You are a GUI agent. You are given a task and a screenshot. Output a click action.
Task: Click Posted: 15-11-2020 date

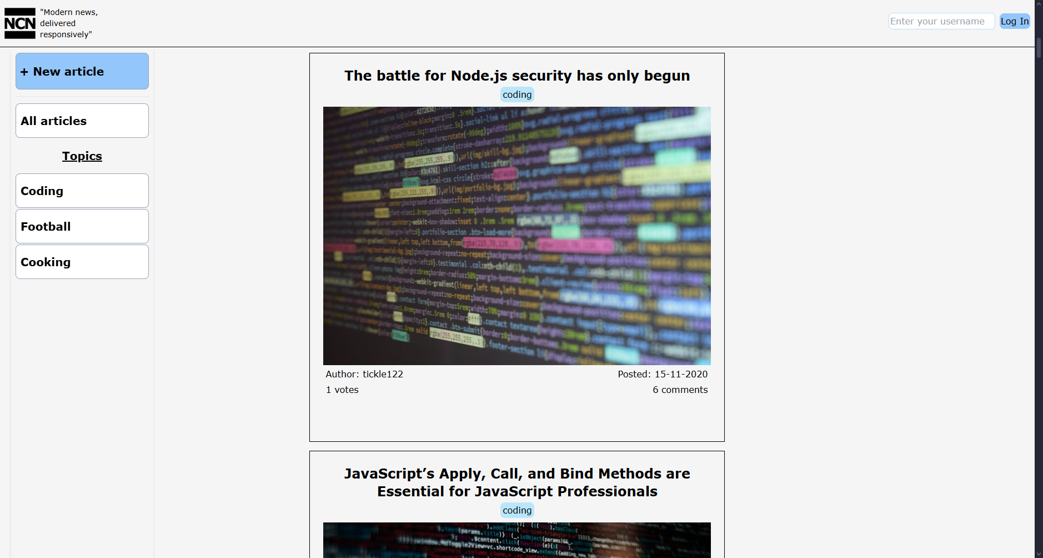tap(663, 374)
